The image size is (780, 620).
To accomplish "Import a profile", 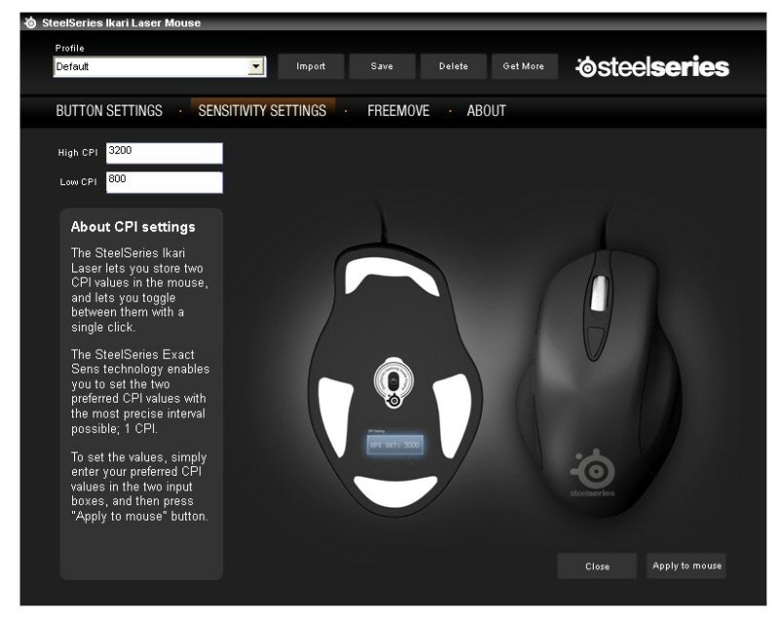I will 311,66.
